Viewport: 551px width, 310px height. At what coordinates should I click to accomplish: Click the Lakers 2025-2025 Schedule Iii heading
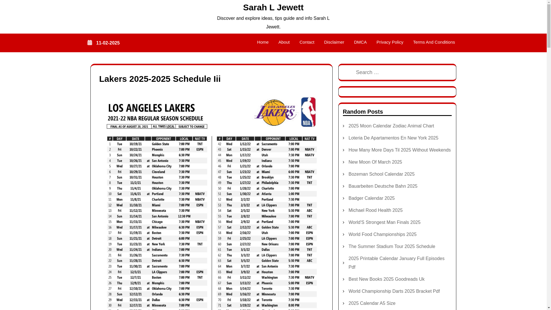(x=160, y=79)
